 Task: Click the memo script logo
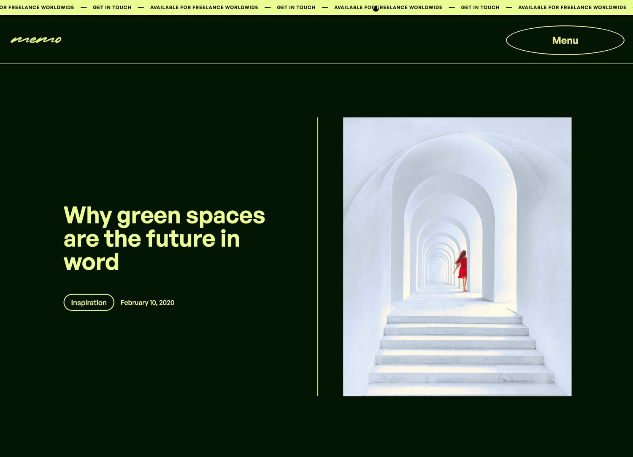click(x=36, y=40)
